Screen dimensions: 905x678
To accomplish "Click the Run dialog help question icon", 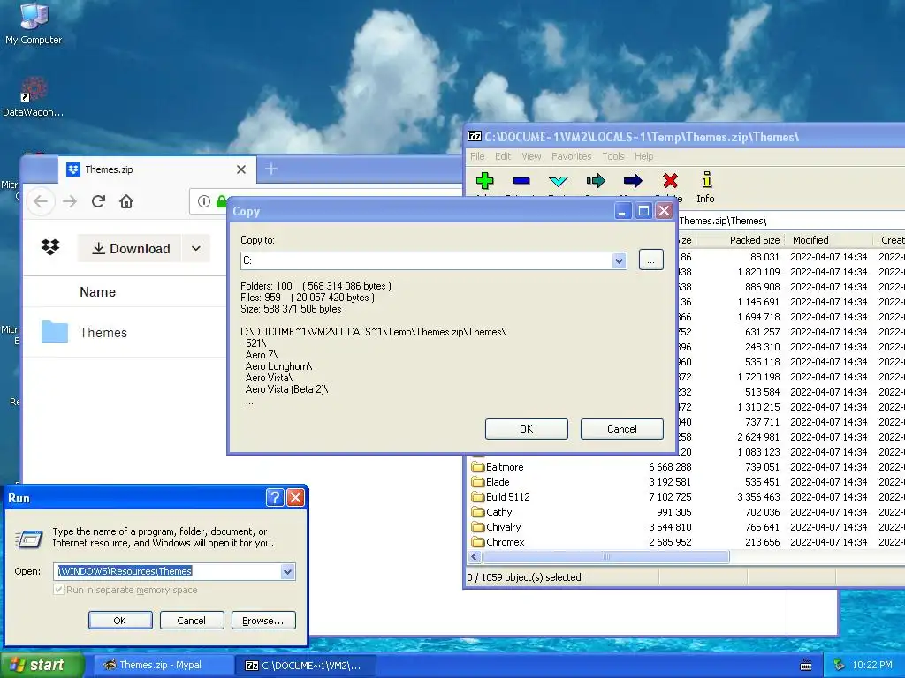I will pos(276,498).
